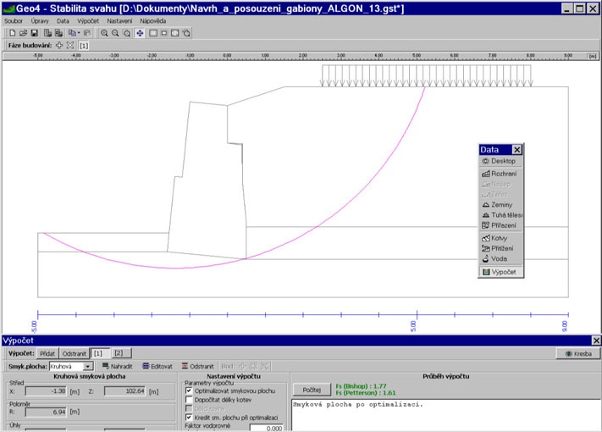The image size is (602, 432).
Task: Click the Fs (Petterson) : 1.61 result
Action: coord(366,393)
